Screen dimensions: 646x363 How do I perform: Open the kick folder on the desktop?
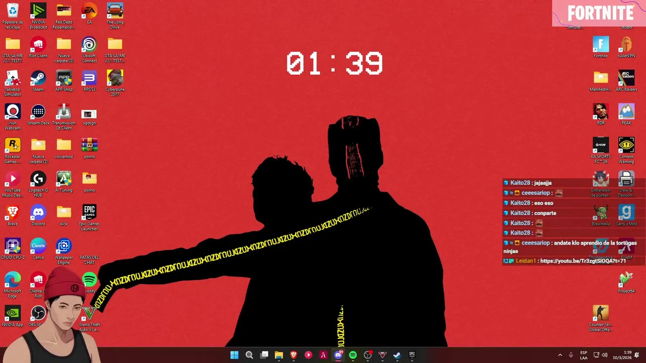(64, 215)
